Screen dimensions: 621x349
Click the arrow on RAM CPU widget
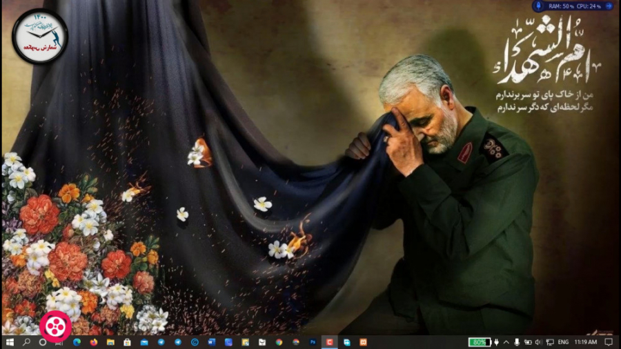coord(609,6)
